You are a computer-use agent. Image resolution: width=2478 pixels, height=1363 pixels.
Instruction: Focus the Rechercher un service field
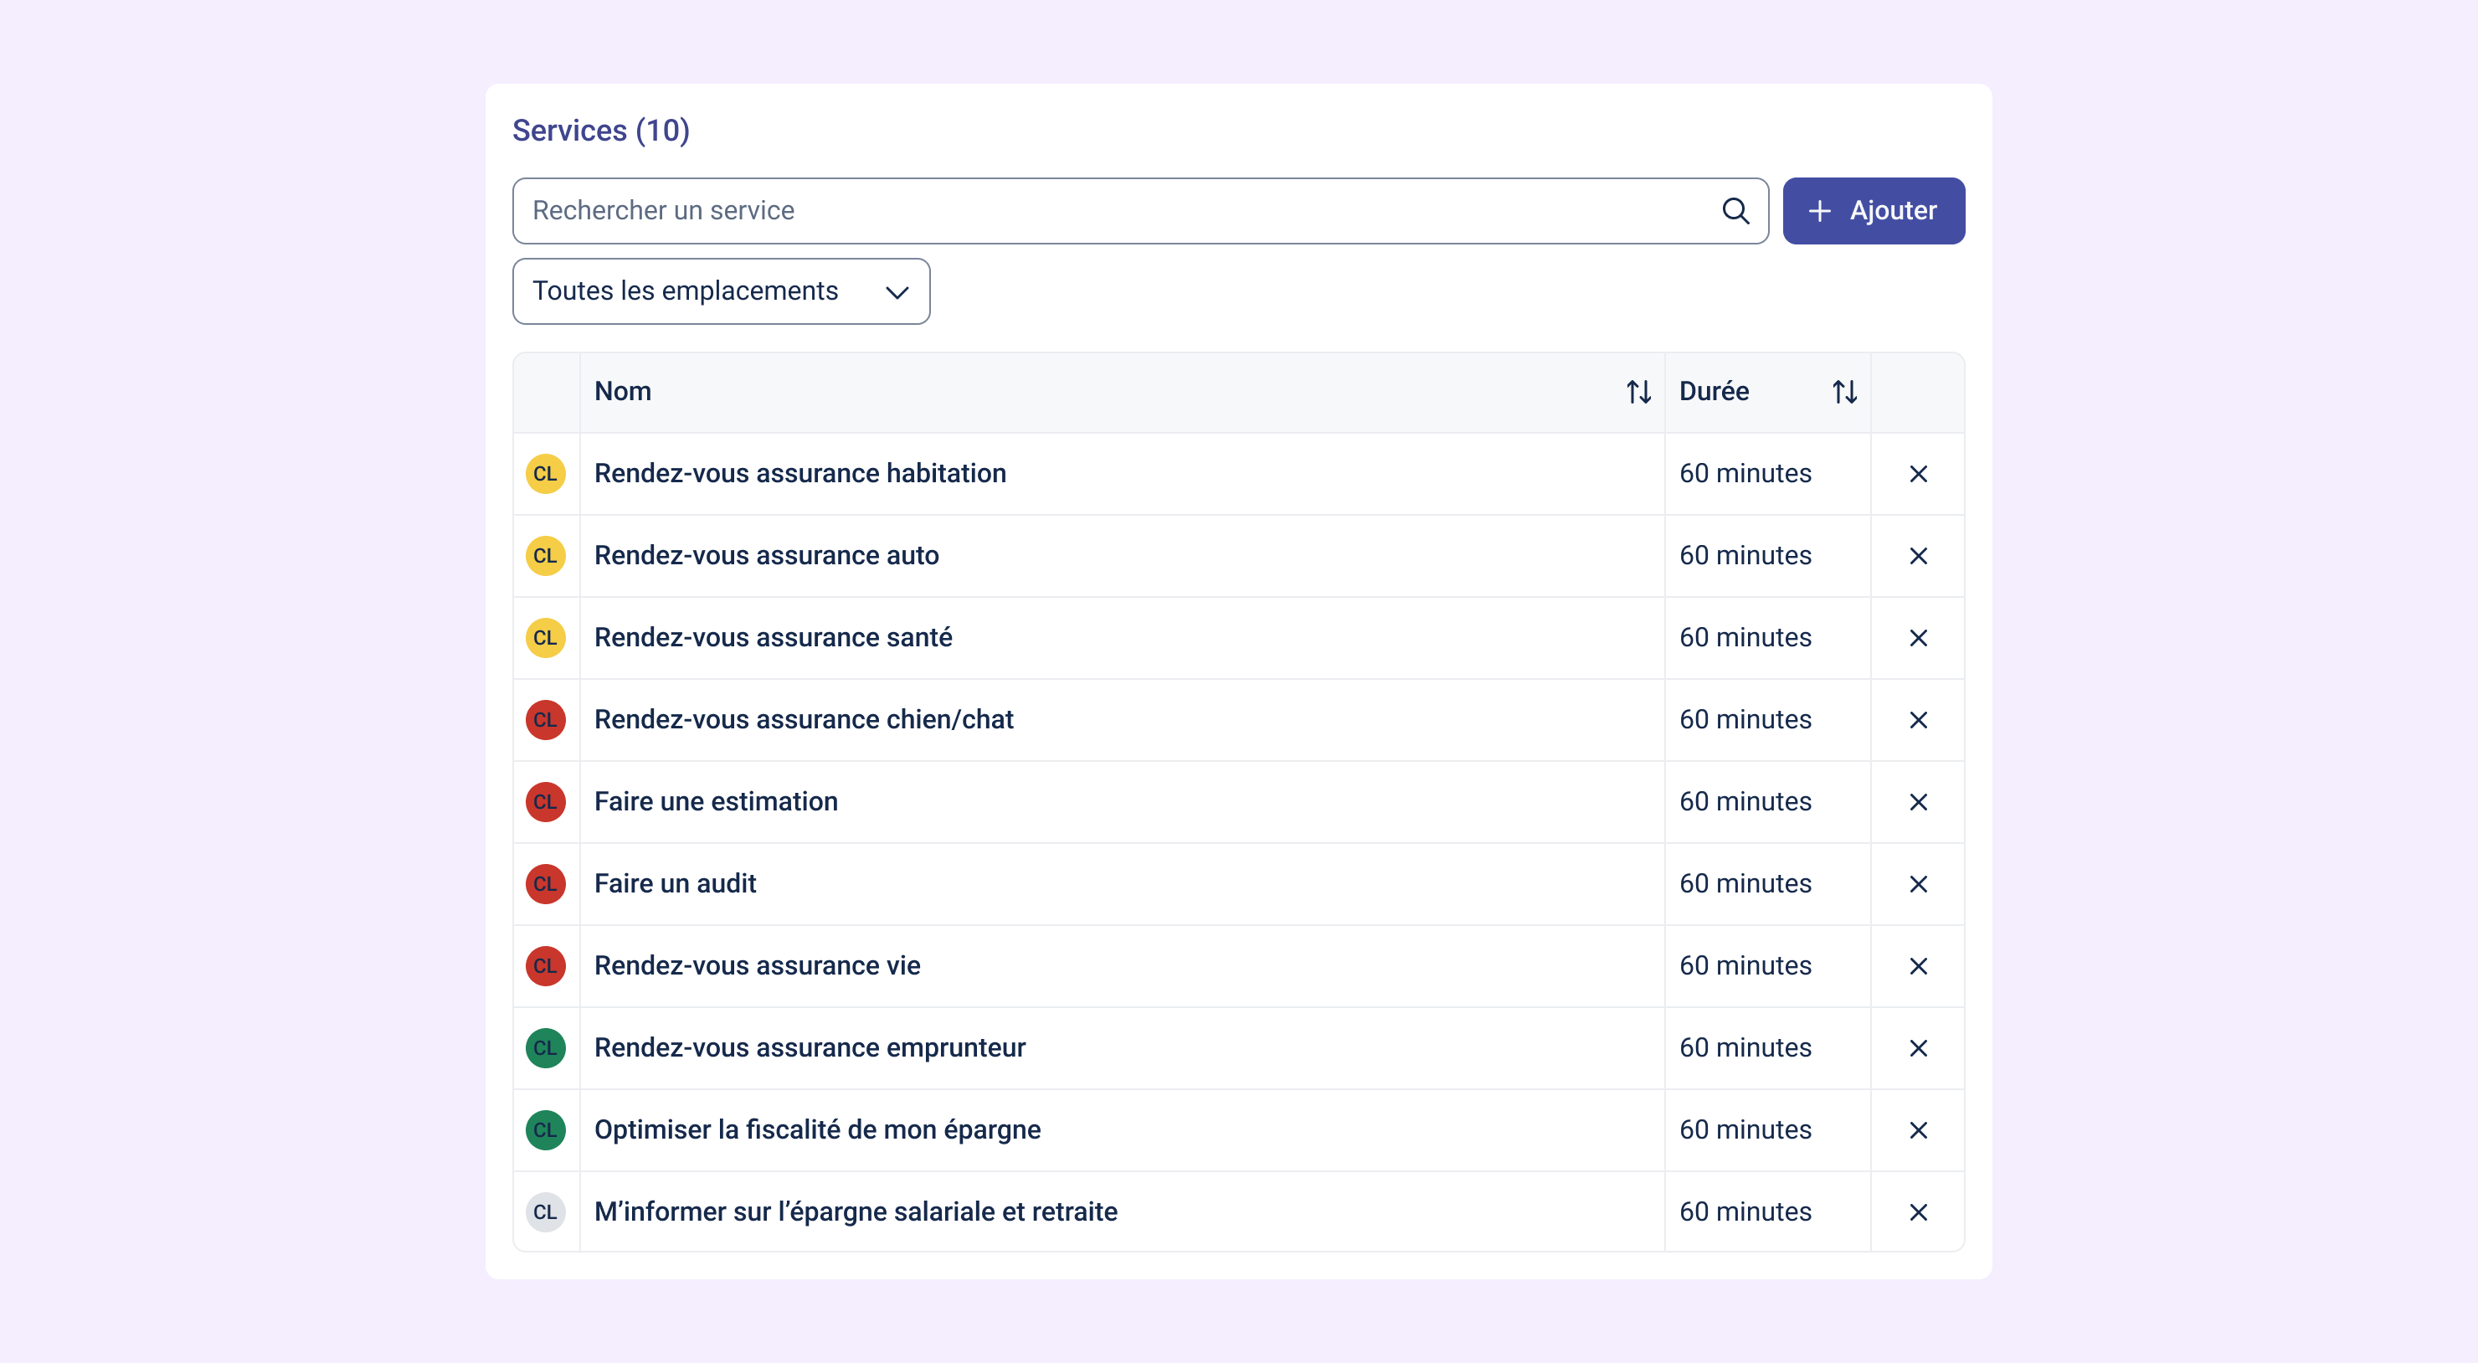[1116, 211]
